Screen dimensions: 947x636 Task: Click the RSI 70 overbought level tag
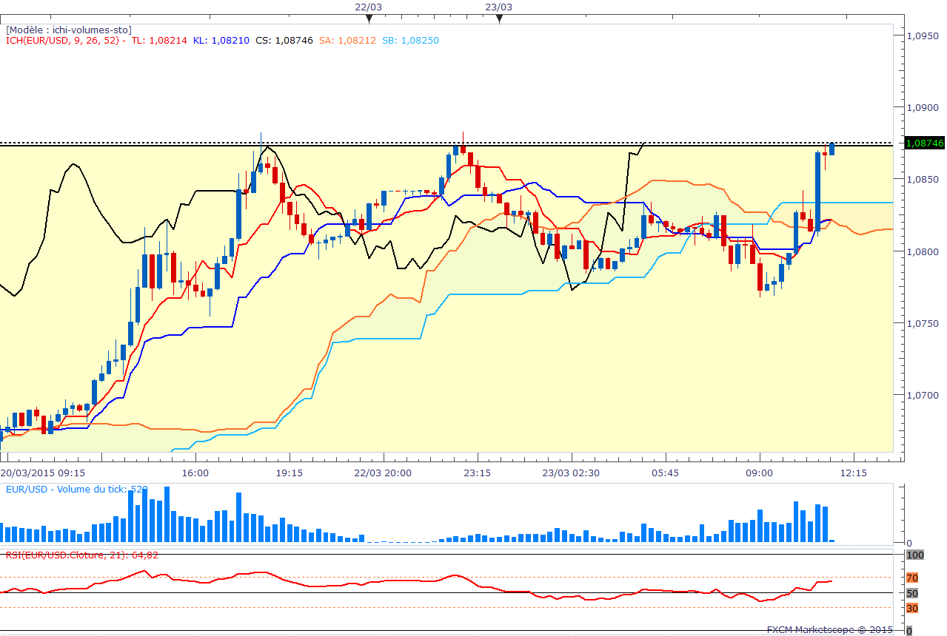[912, 578]
